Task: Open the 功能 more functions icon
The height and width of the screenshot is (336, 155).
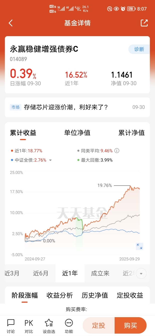Action: pyautogui.click(x=69, y=326)
